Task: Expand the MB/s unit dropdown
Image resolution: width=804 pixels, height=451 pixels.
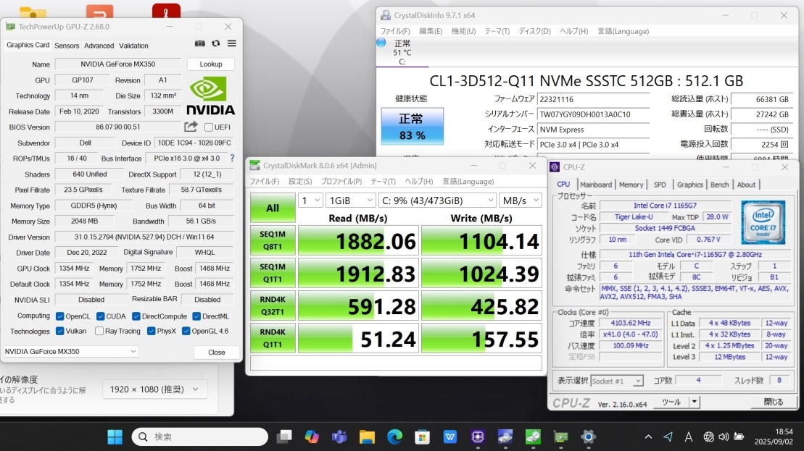Action: 520,200
